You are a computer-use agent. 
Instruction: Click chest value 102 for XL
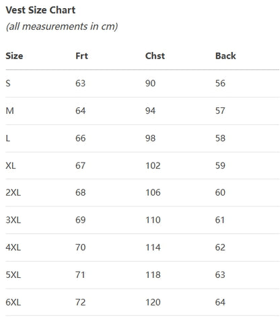[x=153, y=166]
